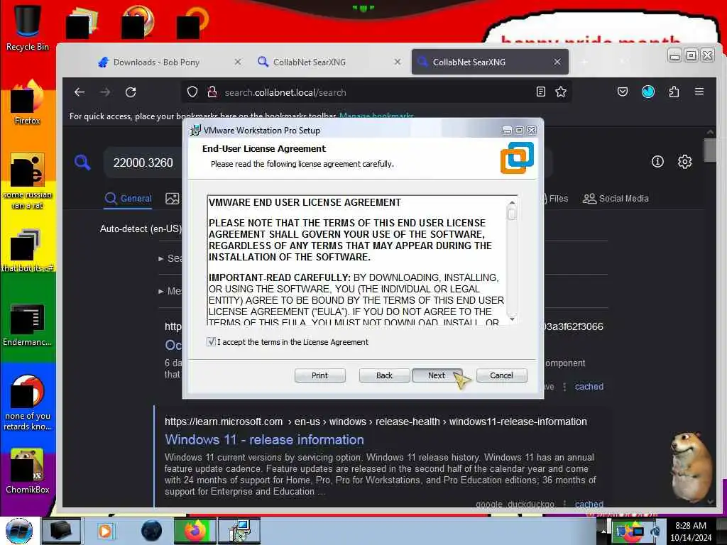727x545 pixels.
Task: Click the Firefox forward arrow
Action: [x=105, y=92]
